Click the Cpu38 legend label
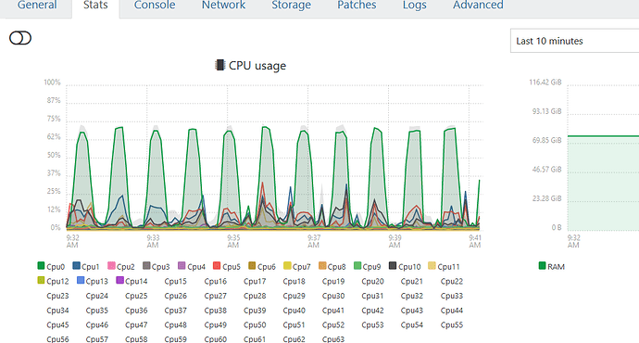The image size is (639, 343). (215, 311)
